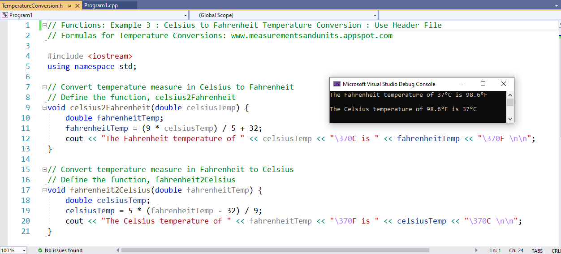The height and width of the screenshot is (254, 561).
Task: Click the string "The Celsius temperature of "
Action: pyautogui.click(x=166, y=221)
